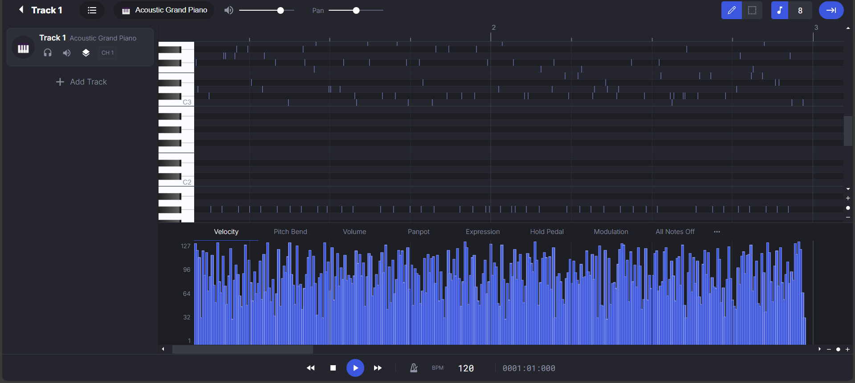Click the time position 0001:01:000 display

pos(529,368)
